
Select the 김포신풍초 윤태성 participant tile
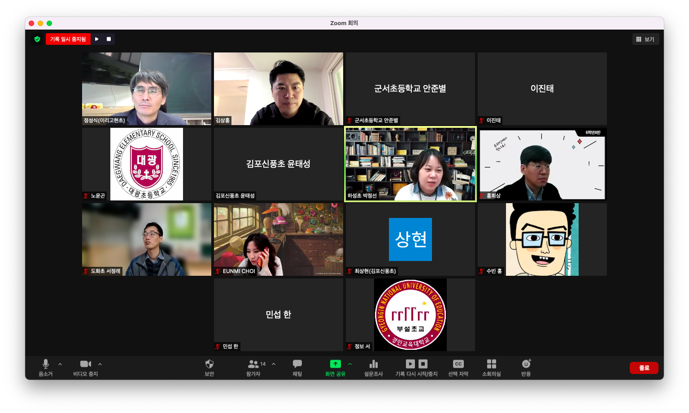(279, 164)
